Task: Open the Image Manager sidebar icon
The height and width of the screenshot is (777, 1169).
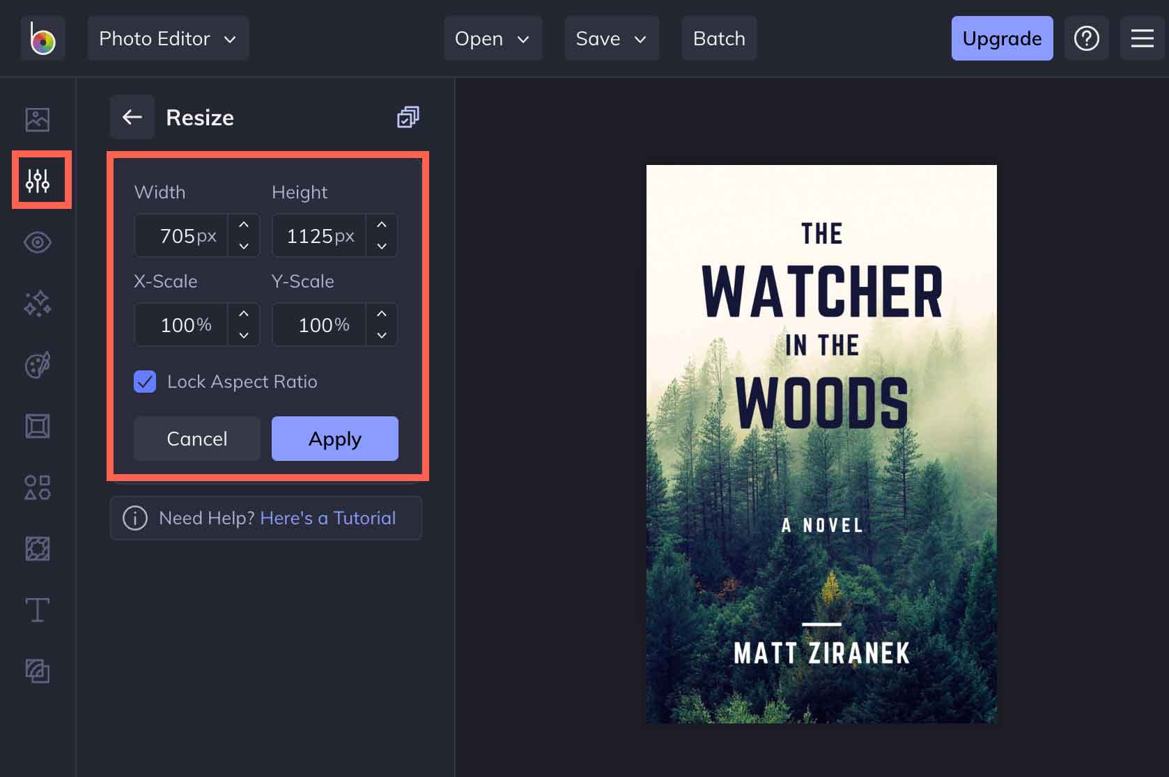Action: (x=38, y=120)
